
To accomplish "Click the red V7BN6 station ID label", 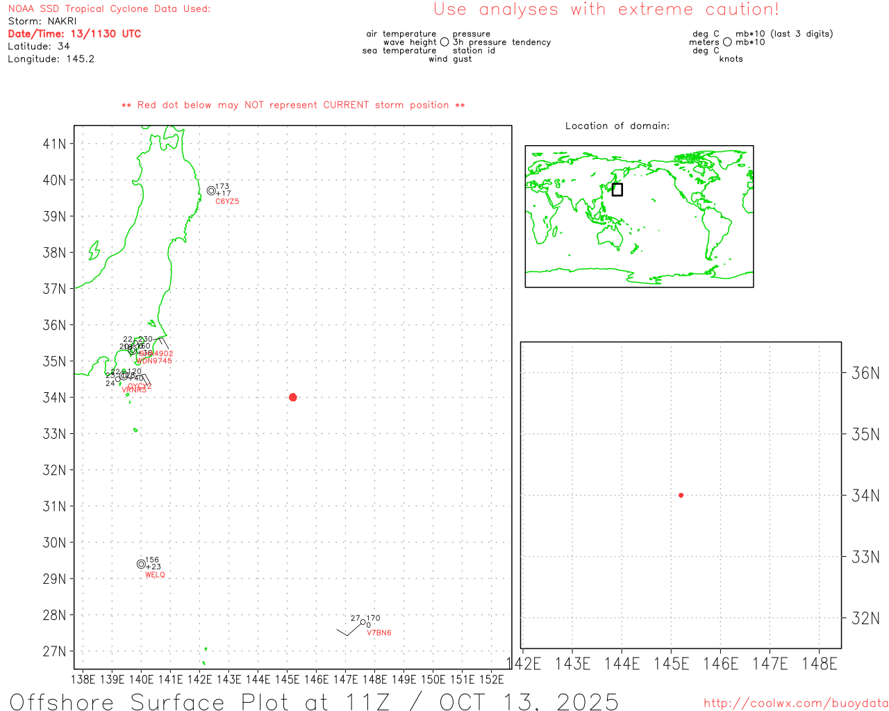I will click(x=379, y=633).
